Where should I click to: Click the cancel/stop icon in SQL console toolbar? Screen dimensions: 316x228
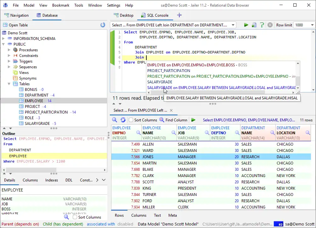[x=270, y=25]
